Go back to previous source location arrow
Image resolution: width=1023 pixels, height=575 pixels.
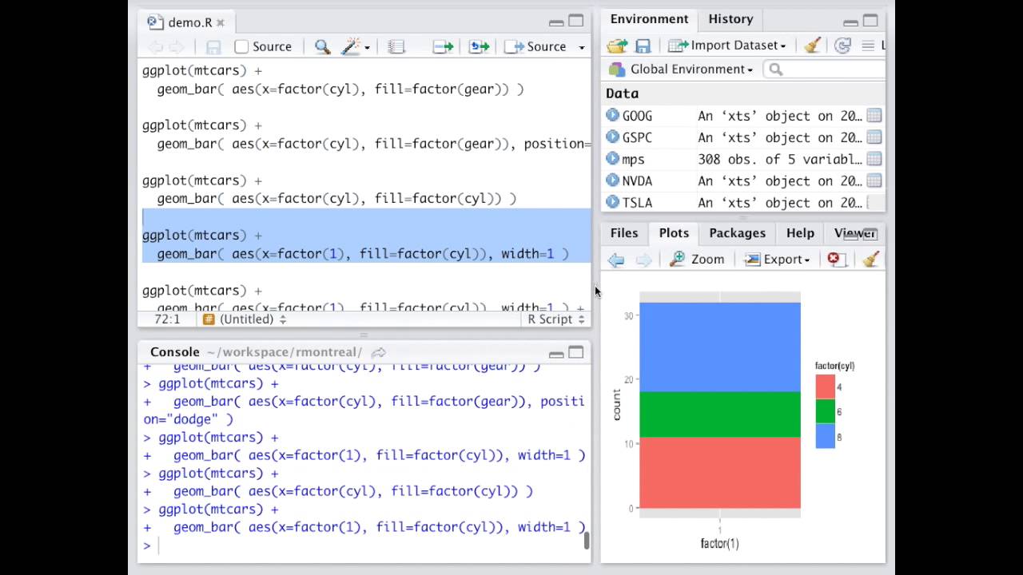pos(156,47)
